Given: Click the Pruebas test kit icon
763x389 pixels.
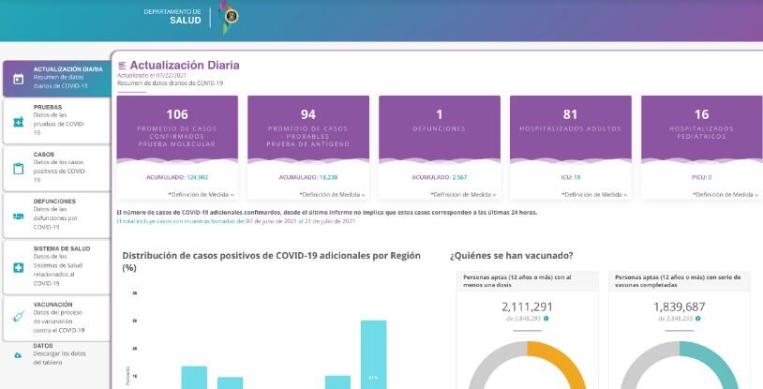Looking at the screenshot, I should tap(18, 121).
